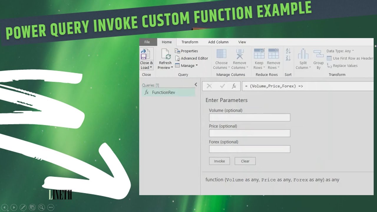
Task: Expand the Remove Columns dropdown arrow
Action: pyautogui.click(x=247, y=68)
